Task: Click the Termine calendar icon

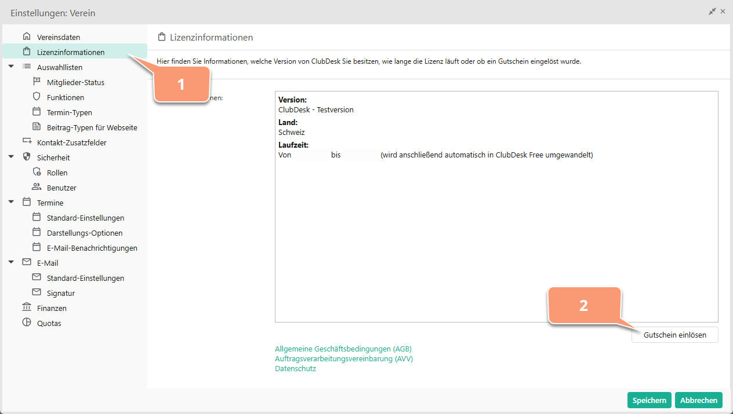Action: click(26, 202)
